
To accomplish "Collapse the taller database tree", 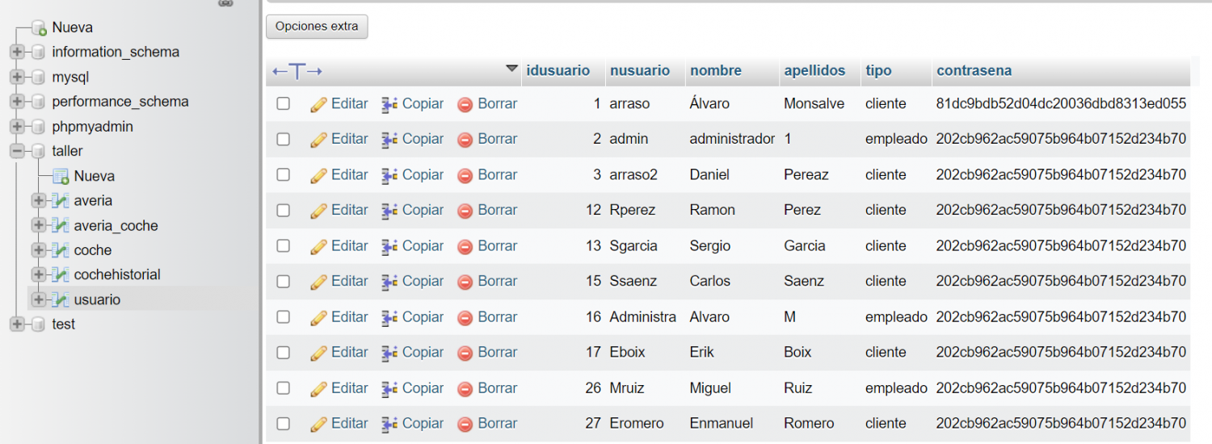I will (17, 151).
